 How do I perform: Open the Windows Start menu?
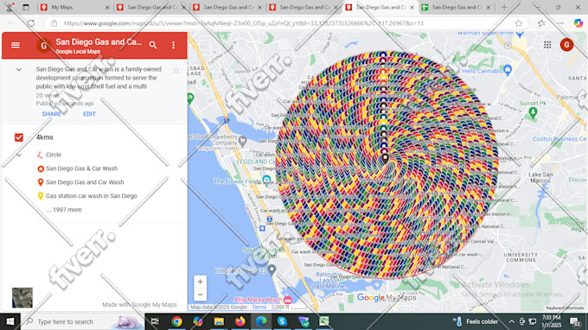pos(10,321)
